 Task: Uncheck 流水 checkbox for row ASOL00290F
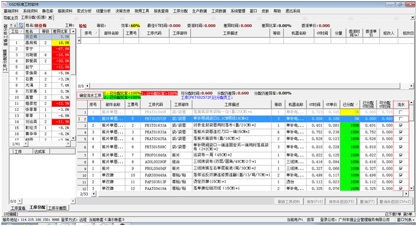[x=401, y=162]
